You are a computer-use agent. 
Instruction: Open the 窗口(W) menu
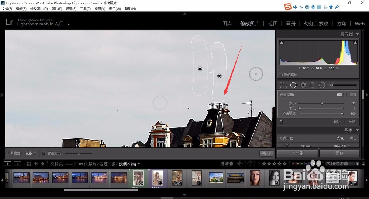115,9
